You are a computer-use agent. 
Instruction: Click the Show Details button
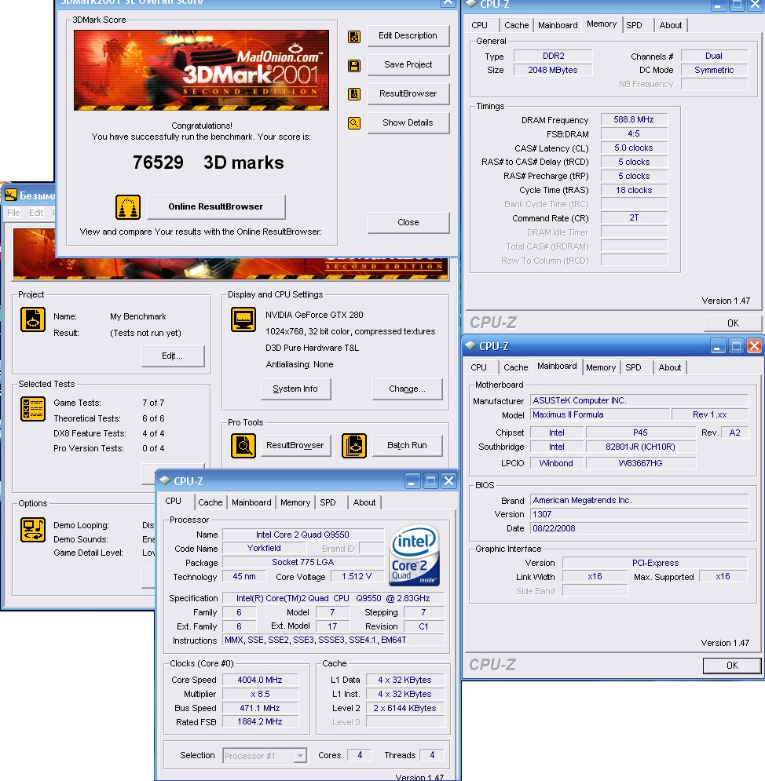[x=408, y=123]
